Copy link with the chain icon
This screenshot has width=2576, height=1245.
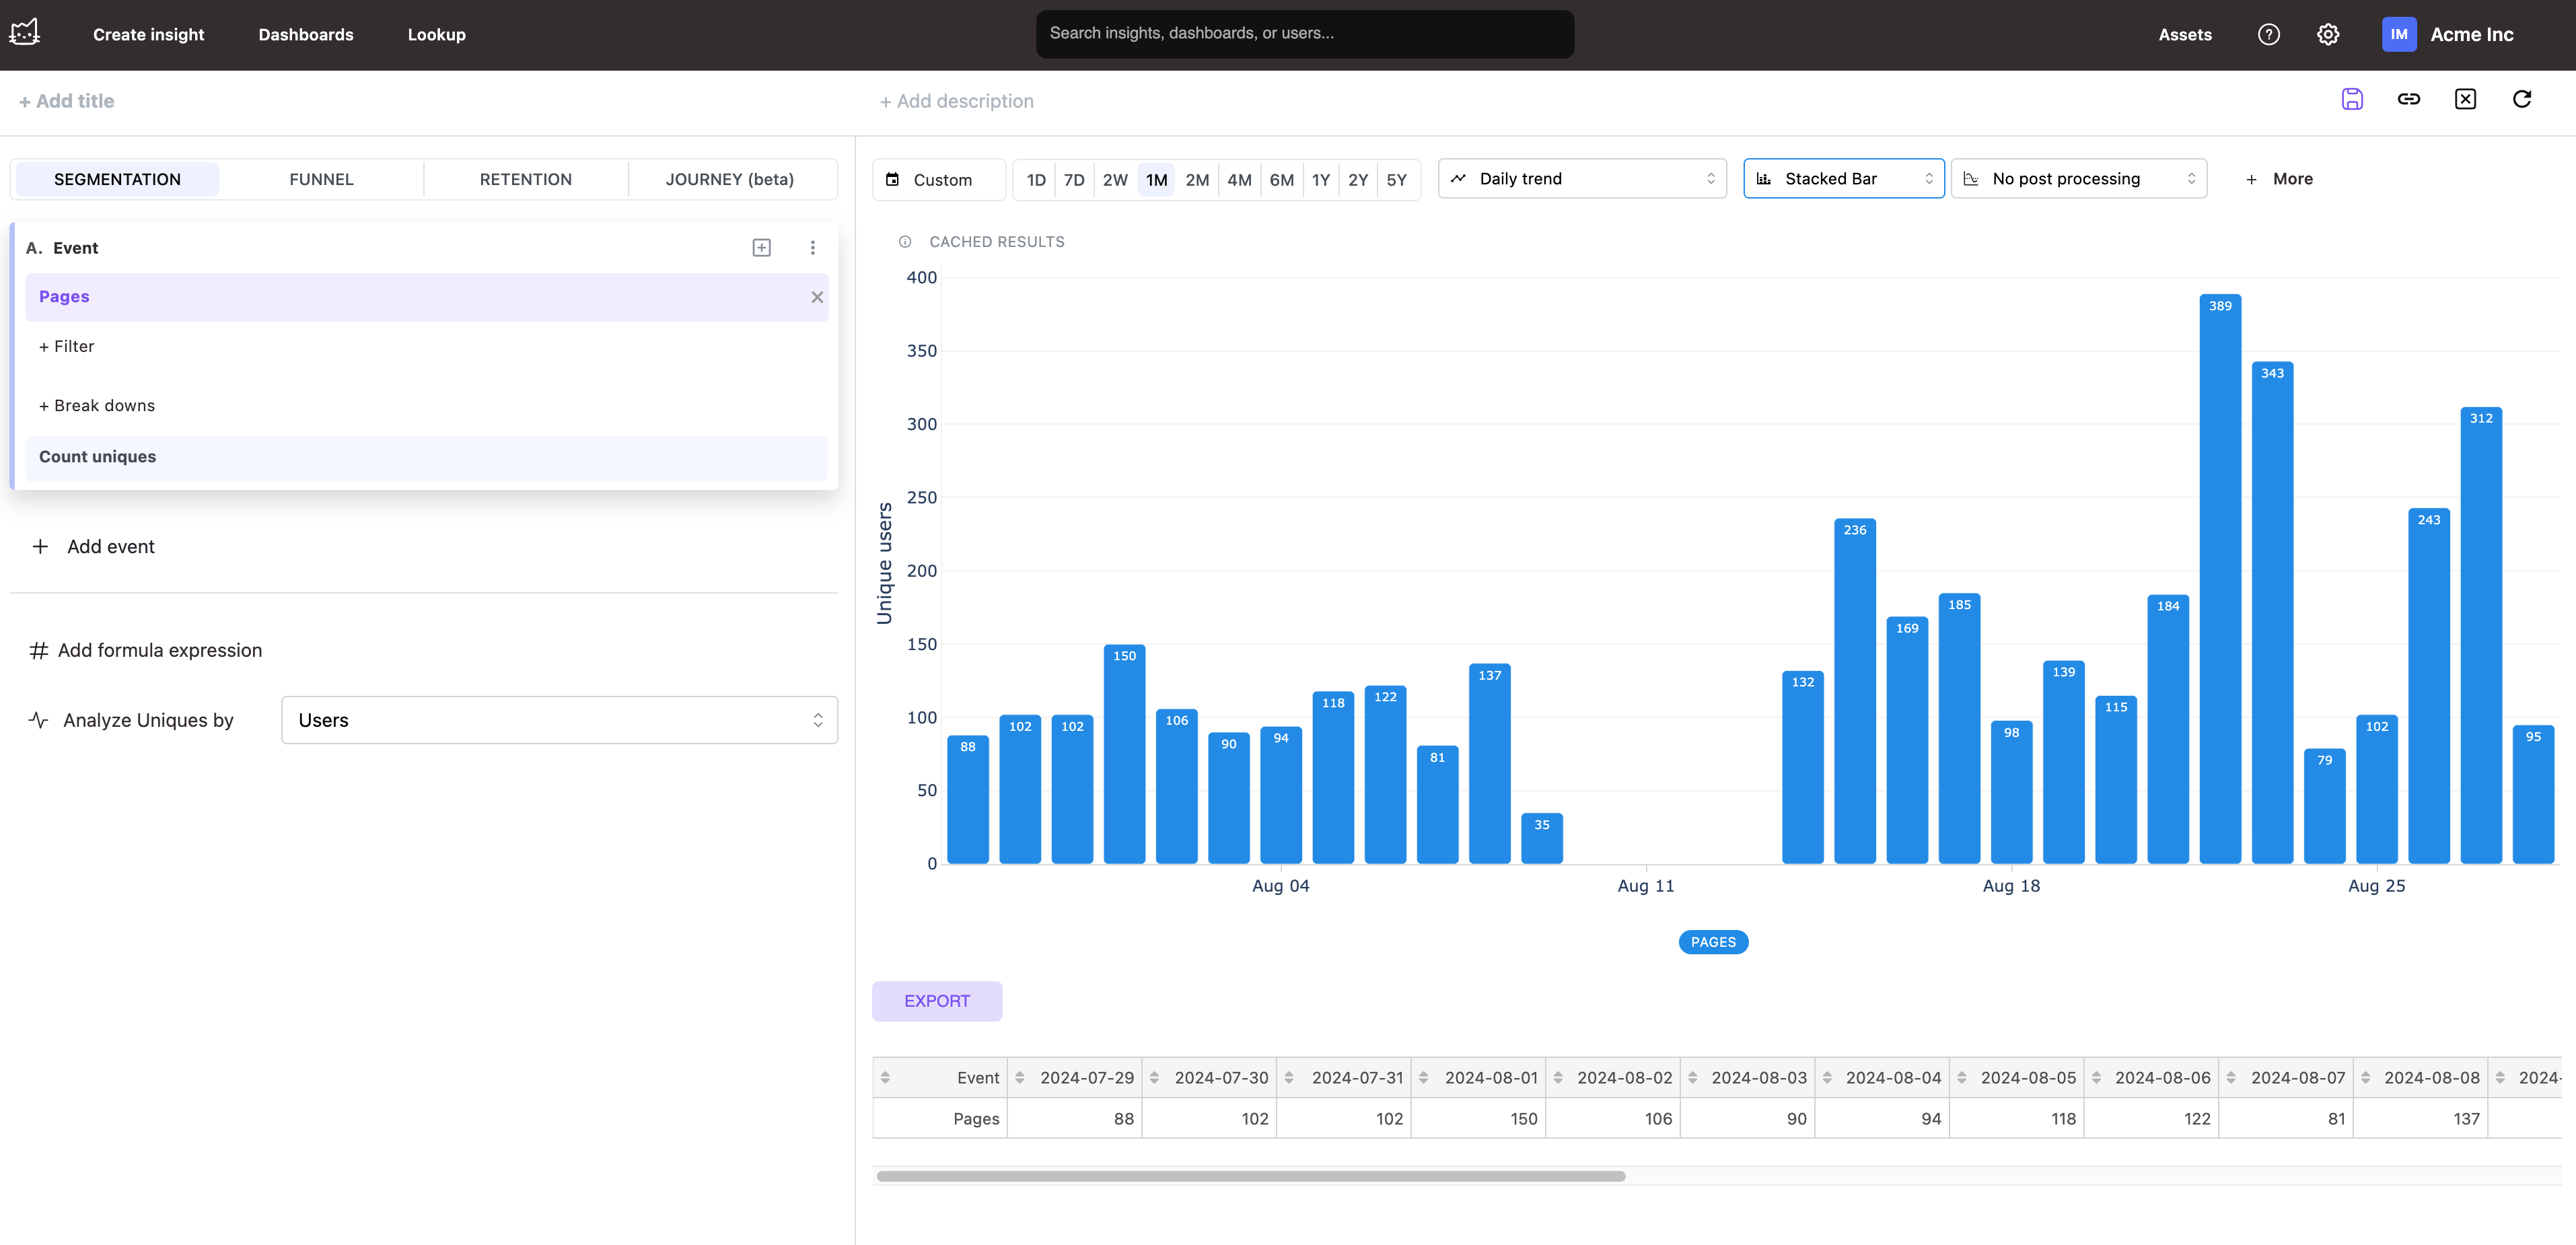[2409, 99]
